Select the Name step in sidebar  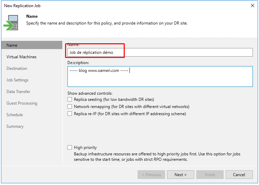tap(32, 45)
